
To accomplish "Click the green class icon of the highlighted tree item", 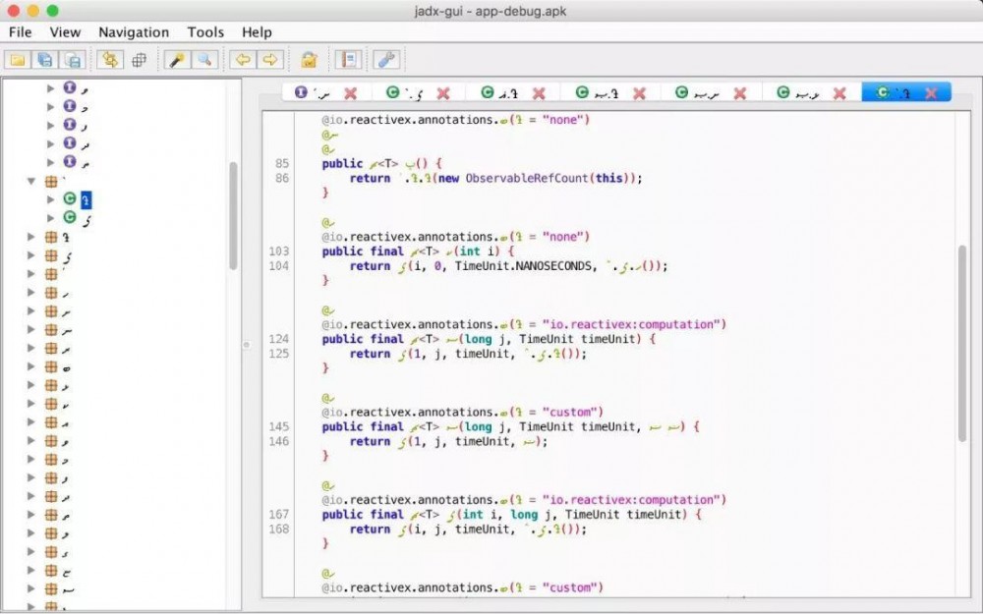I will [x=70, y=199].
